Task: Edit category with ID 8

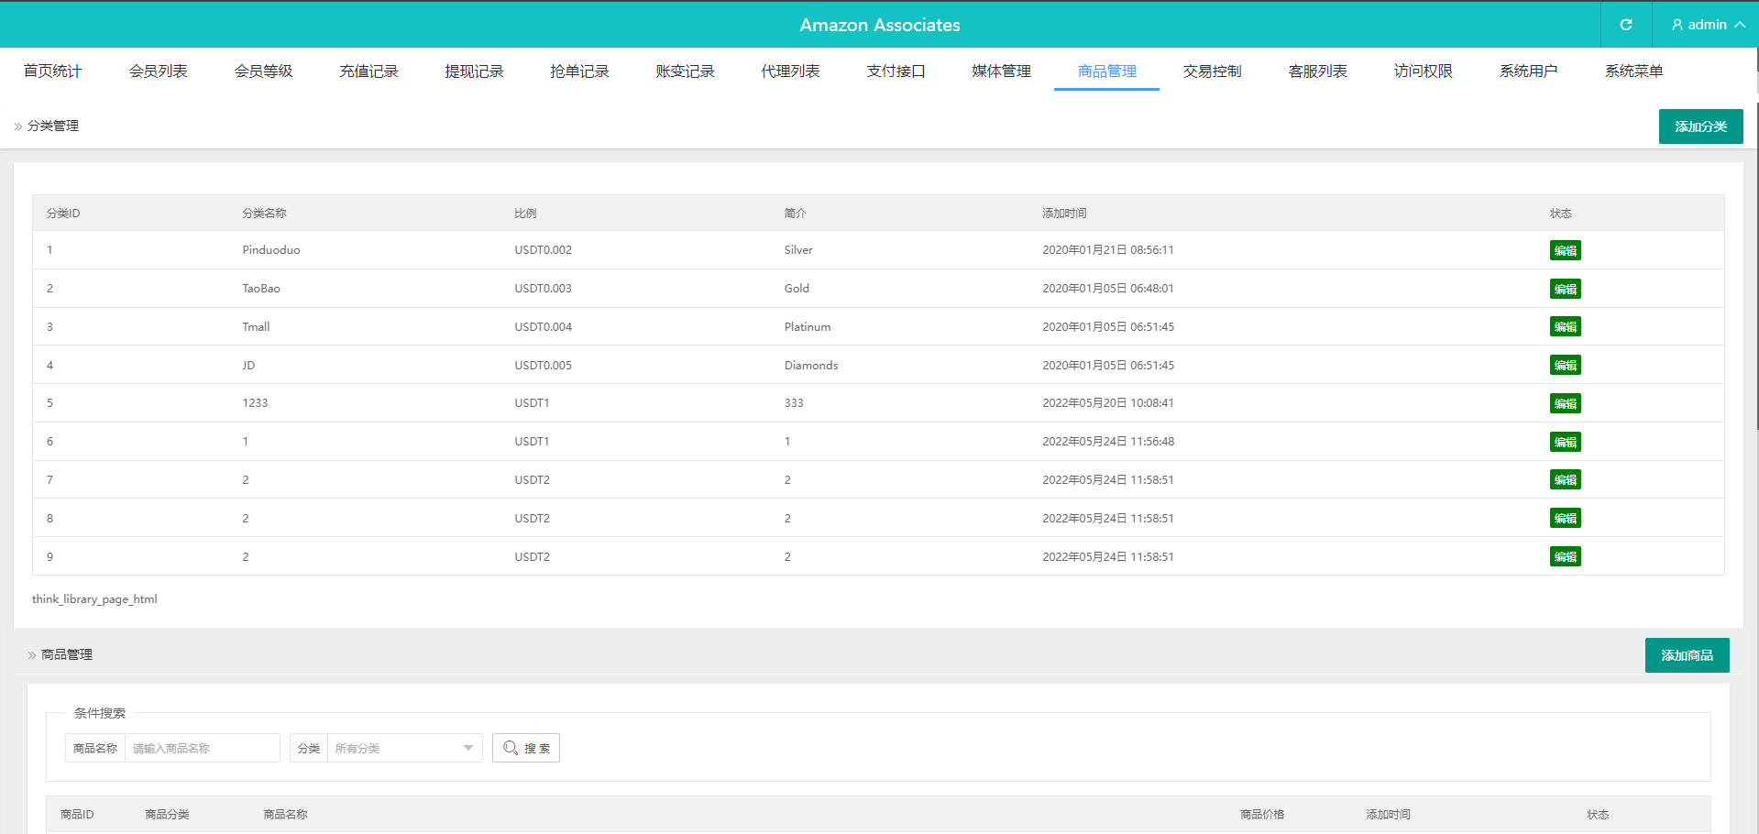Action: click(1565, 518)
